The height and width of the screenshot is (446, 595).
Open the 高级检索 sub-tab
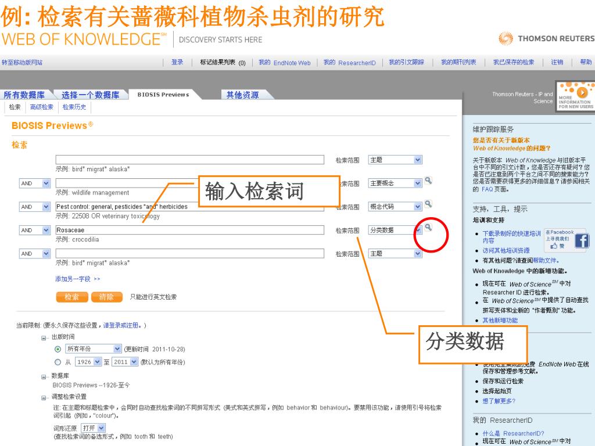(42, 107)
